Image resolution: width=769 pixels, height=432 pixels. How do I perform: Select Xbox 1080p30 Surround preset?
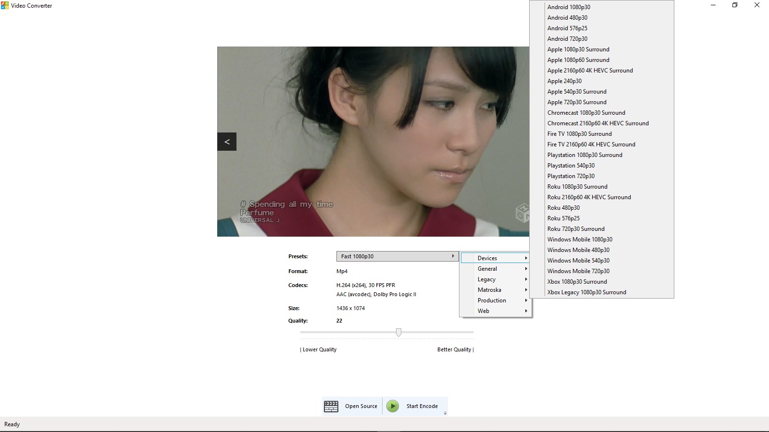point(602,282)
